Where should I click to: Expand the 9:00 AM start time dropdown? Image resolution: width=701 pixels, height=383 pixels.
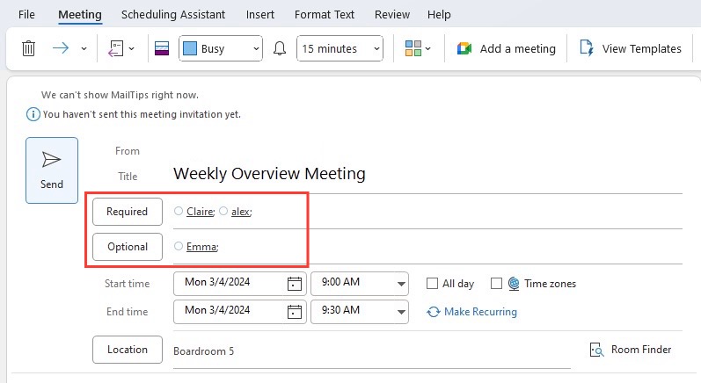[x=401, y=284]
